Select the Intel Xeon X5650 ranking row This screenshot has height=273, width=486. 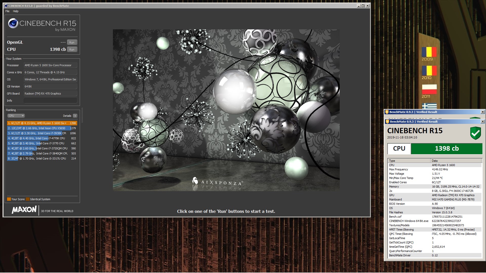[x=42, y=128]
